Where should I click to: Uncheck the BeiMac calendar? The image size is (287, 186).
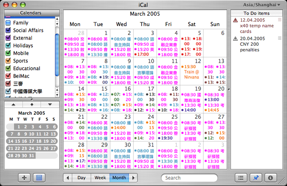click(8, 76)
